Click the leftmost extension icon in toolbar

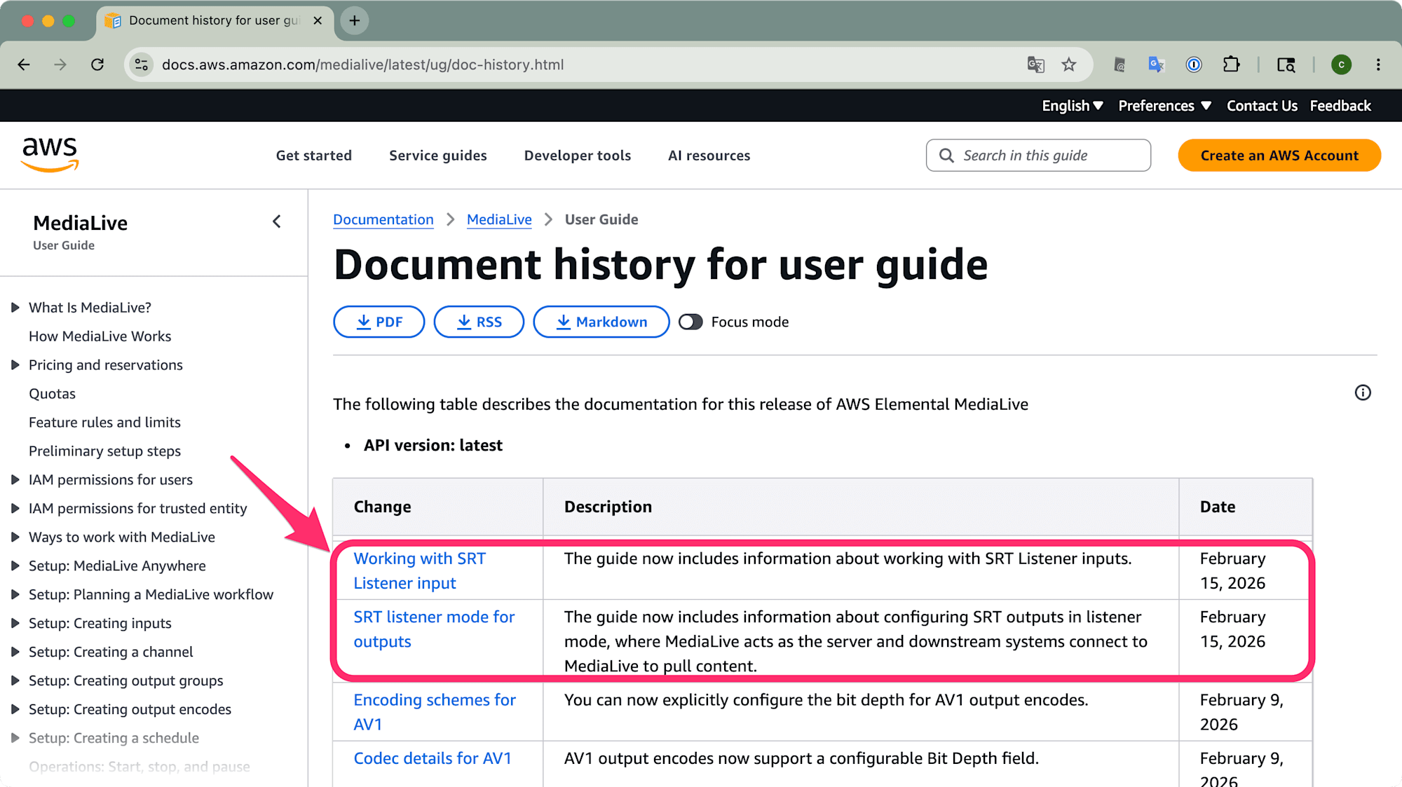[x=1119, y=64]
